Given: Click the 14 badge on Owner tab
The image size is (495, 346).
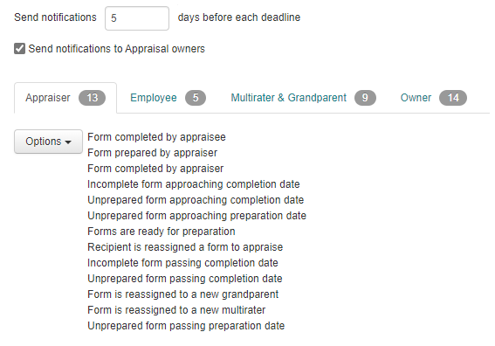Looking at the screenshot, I should pyautogui.click(x=453, y=98).
